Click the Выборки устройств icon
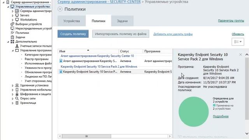This screenshot has width=249, height=140. [x=12, y=24]
